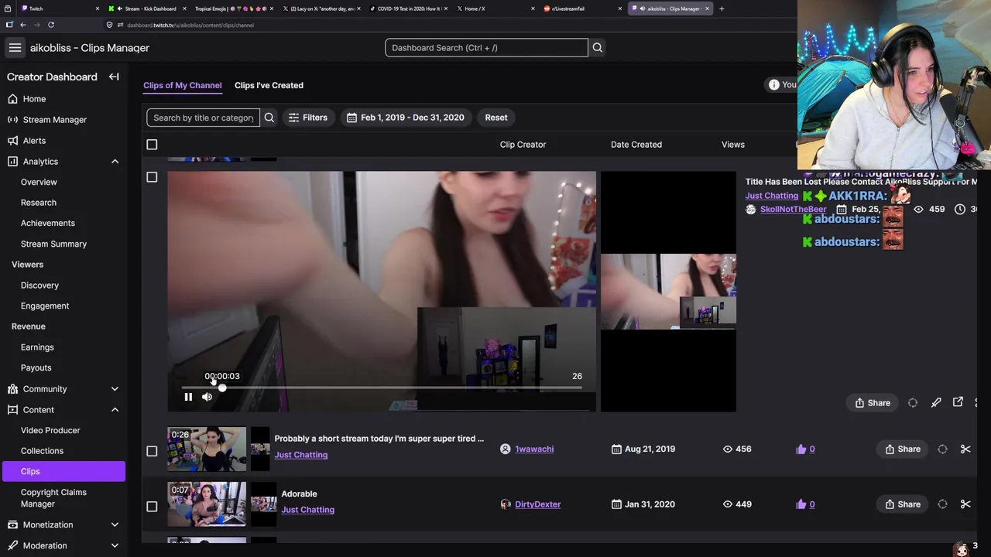The width and height of the screenshot is (991, 557).
Task: Click the Dashboard Search field
Action: 486,48
